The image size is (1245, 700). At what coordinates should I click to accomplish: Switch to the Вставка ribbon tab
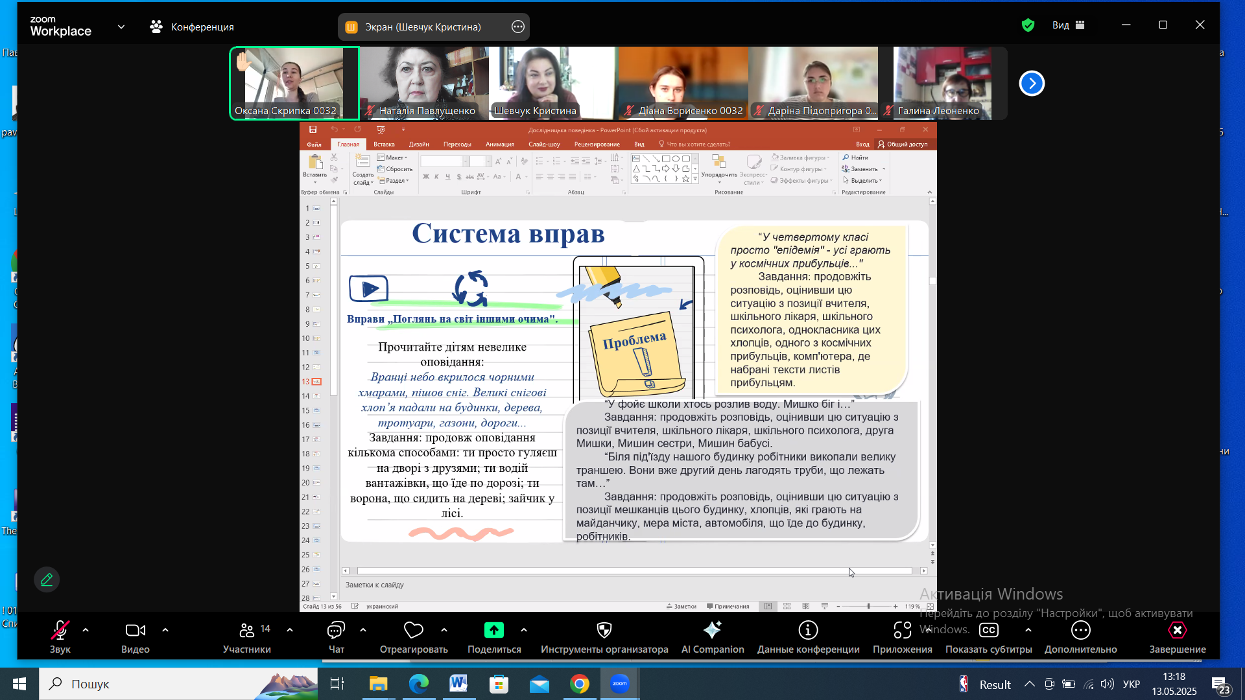pos(384,144)
